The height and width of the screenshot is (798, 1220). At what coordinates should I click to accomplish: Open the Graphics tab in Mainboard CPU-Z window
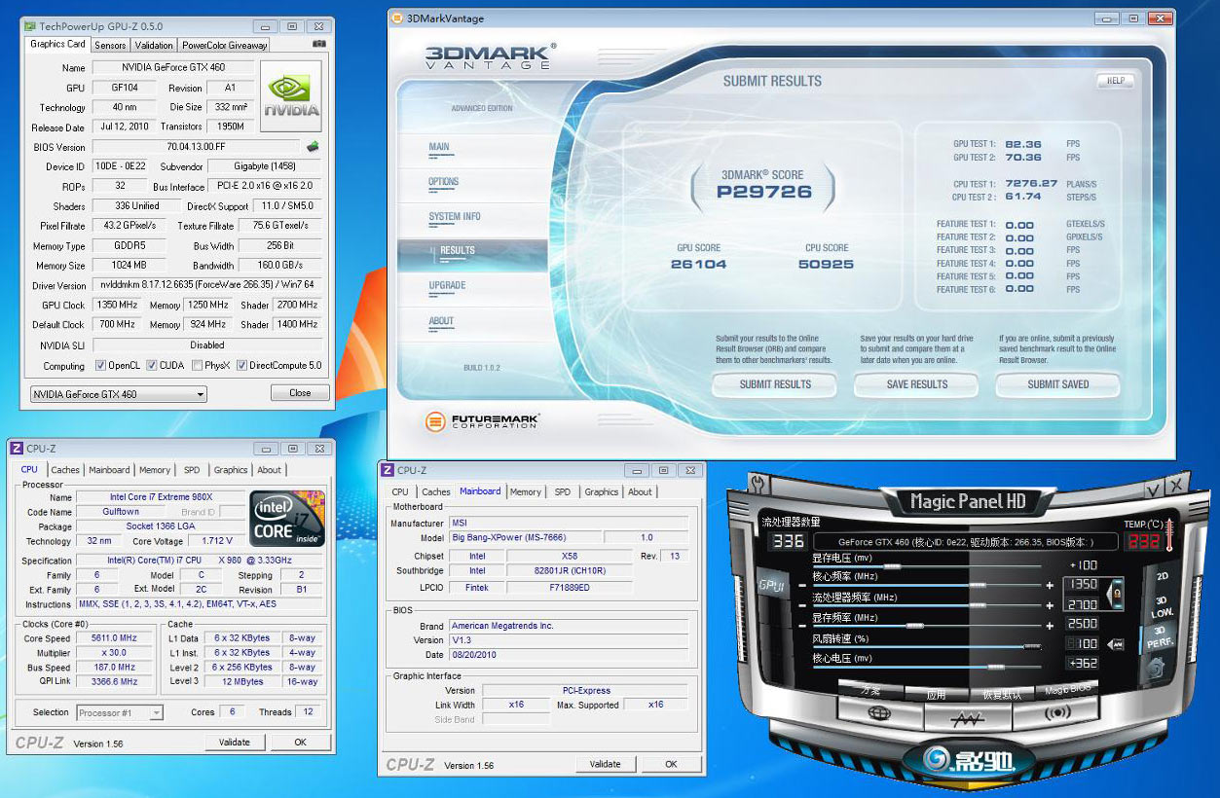pyautogui.click(x=601, y=492)
